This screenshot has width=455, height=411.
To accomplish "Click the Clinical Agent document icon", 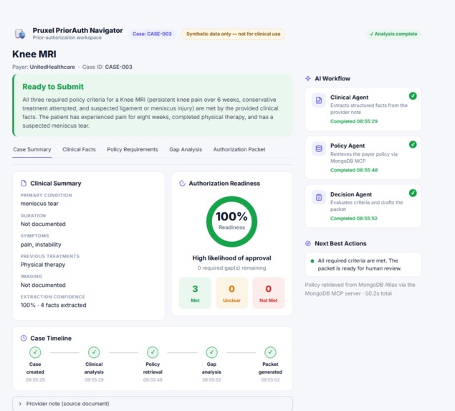I will (319, 100).
